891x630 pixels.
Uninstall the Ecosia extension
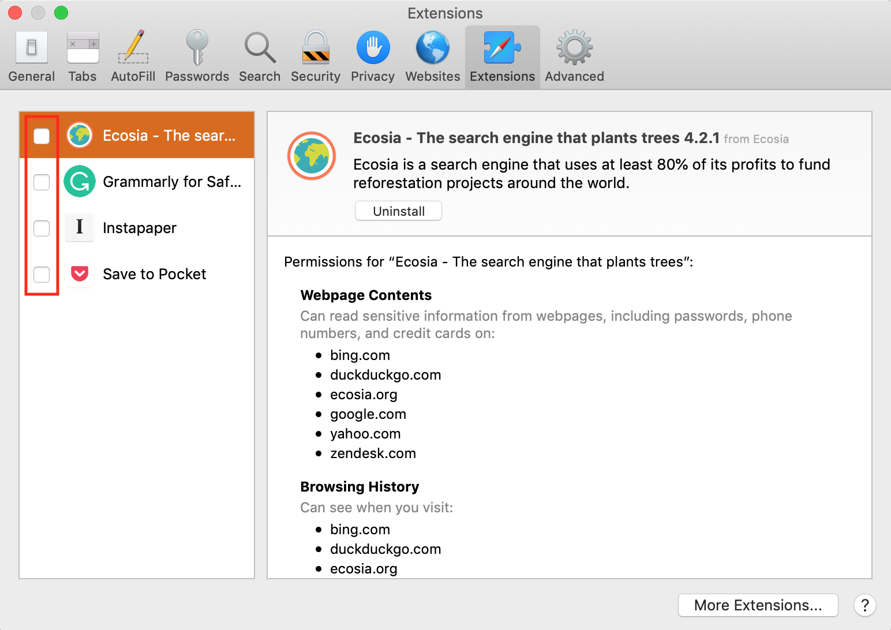[x=399, y=211]
